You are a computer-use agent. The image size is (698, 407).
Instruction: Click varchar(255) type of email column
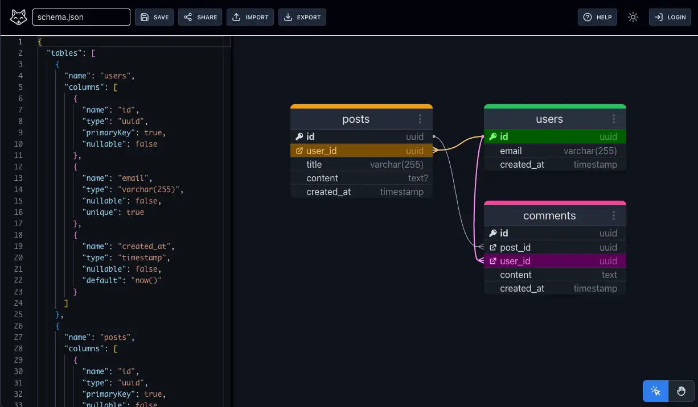[590, 151]
